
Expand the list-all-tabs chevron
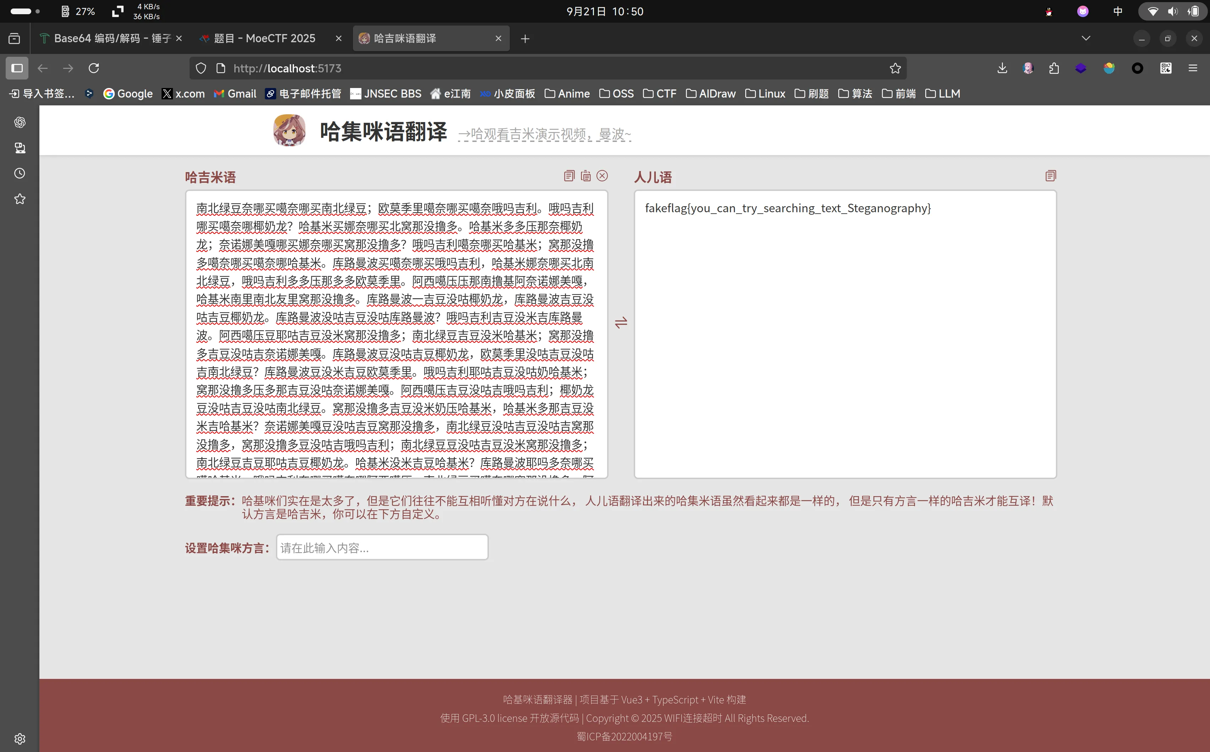coord(1086,38)
